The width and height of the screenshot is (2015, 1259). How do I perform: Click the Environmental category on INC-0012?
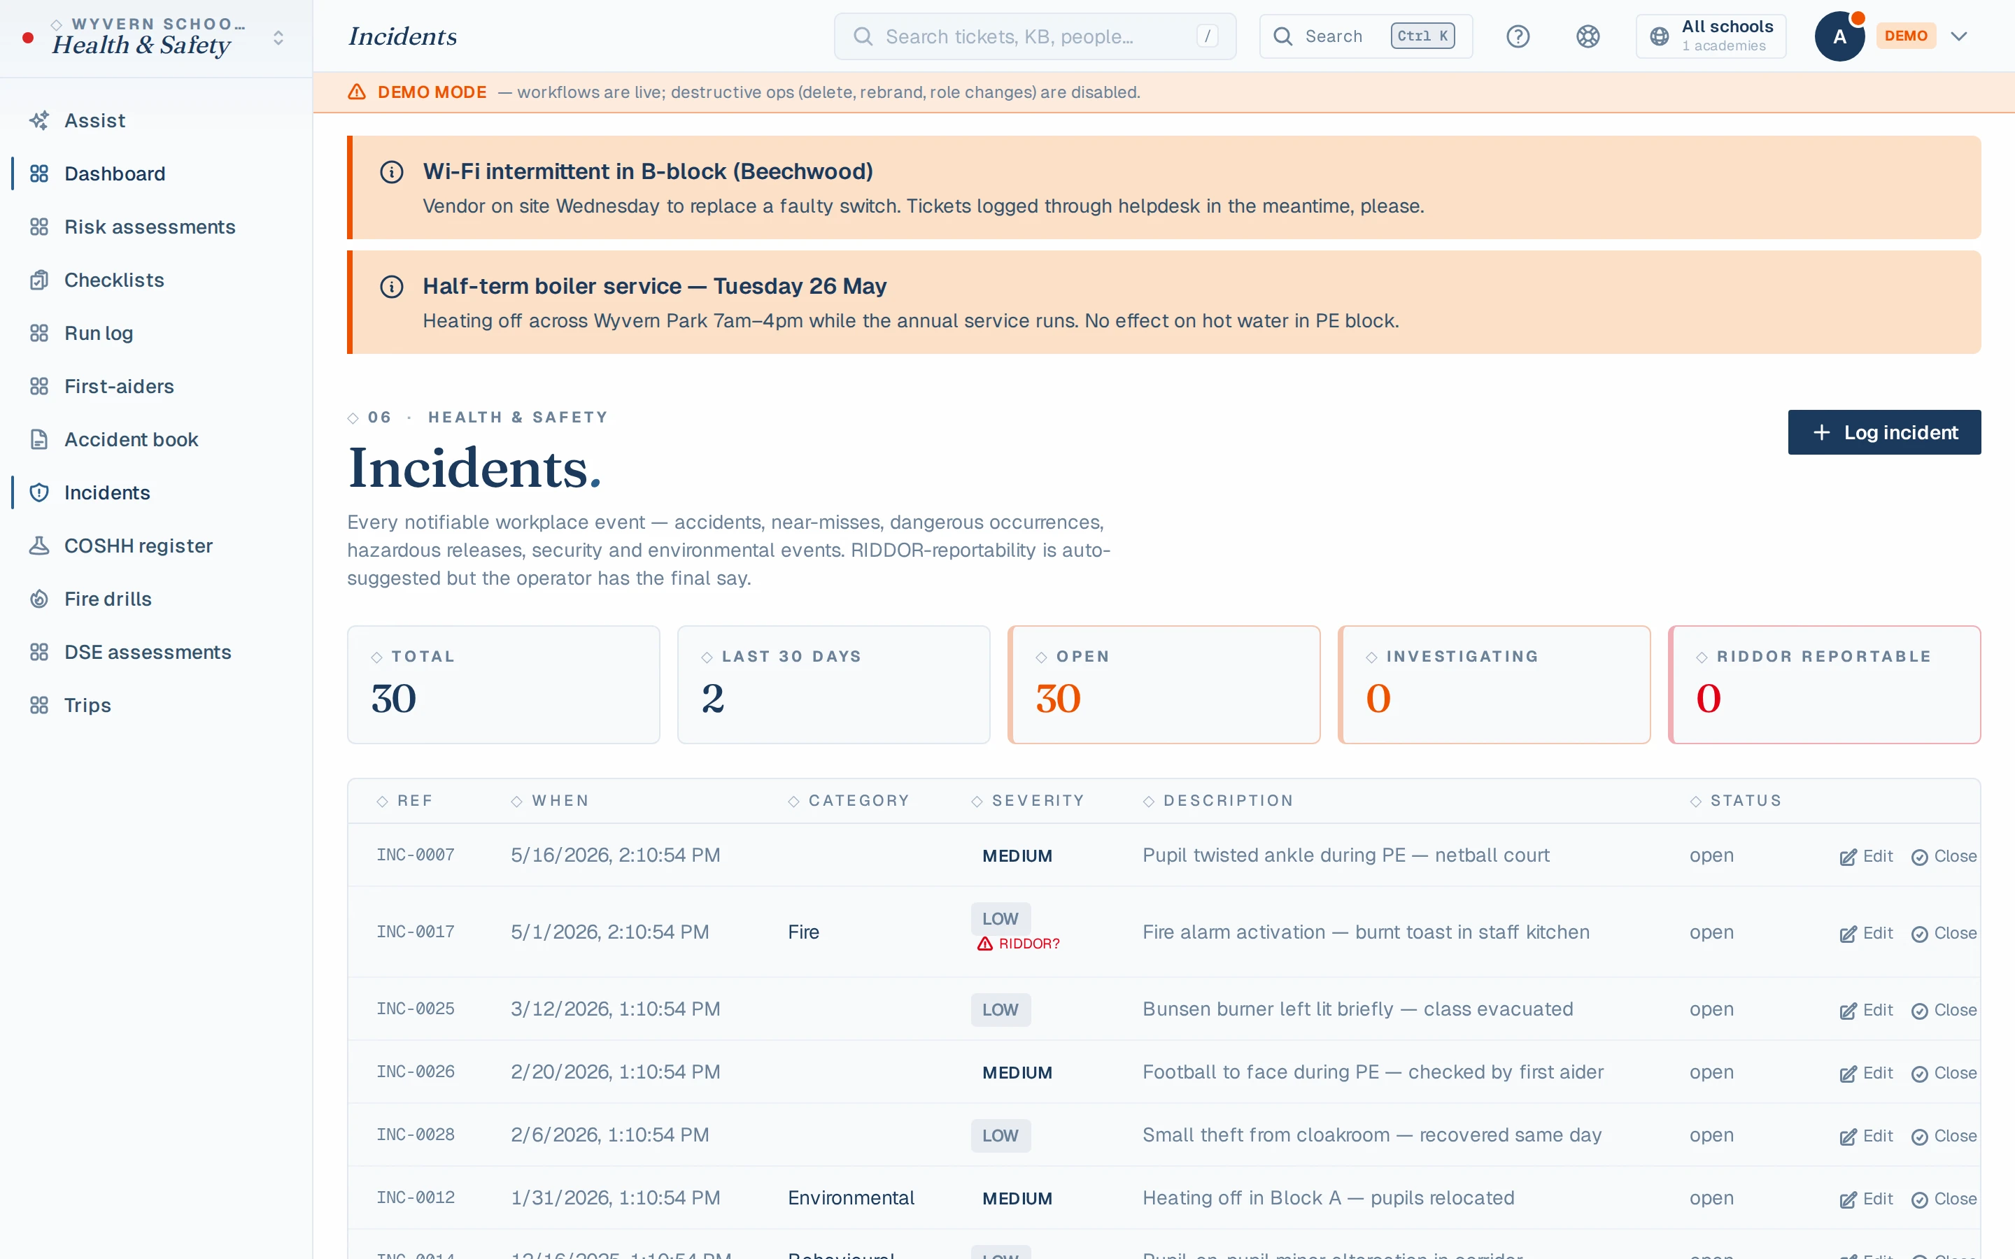[x=851, y=1198]
